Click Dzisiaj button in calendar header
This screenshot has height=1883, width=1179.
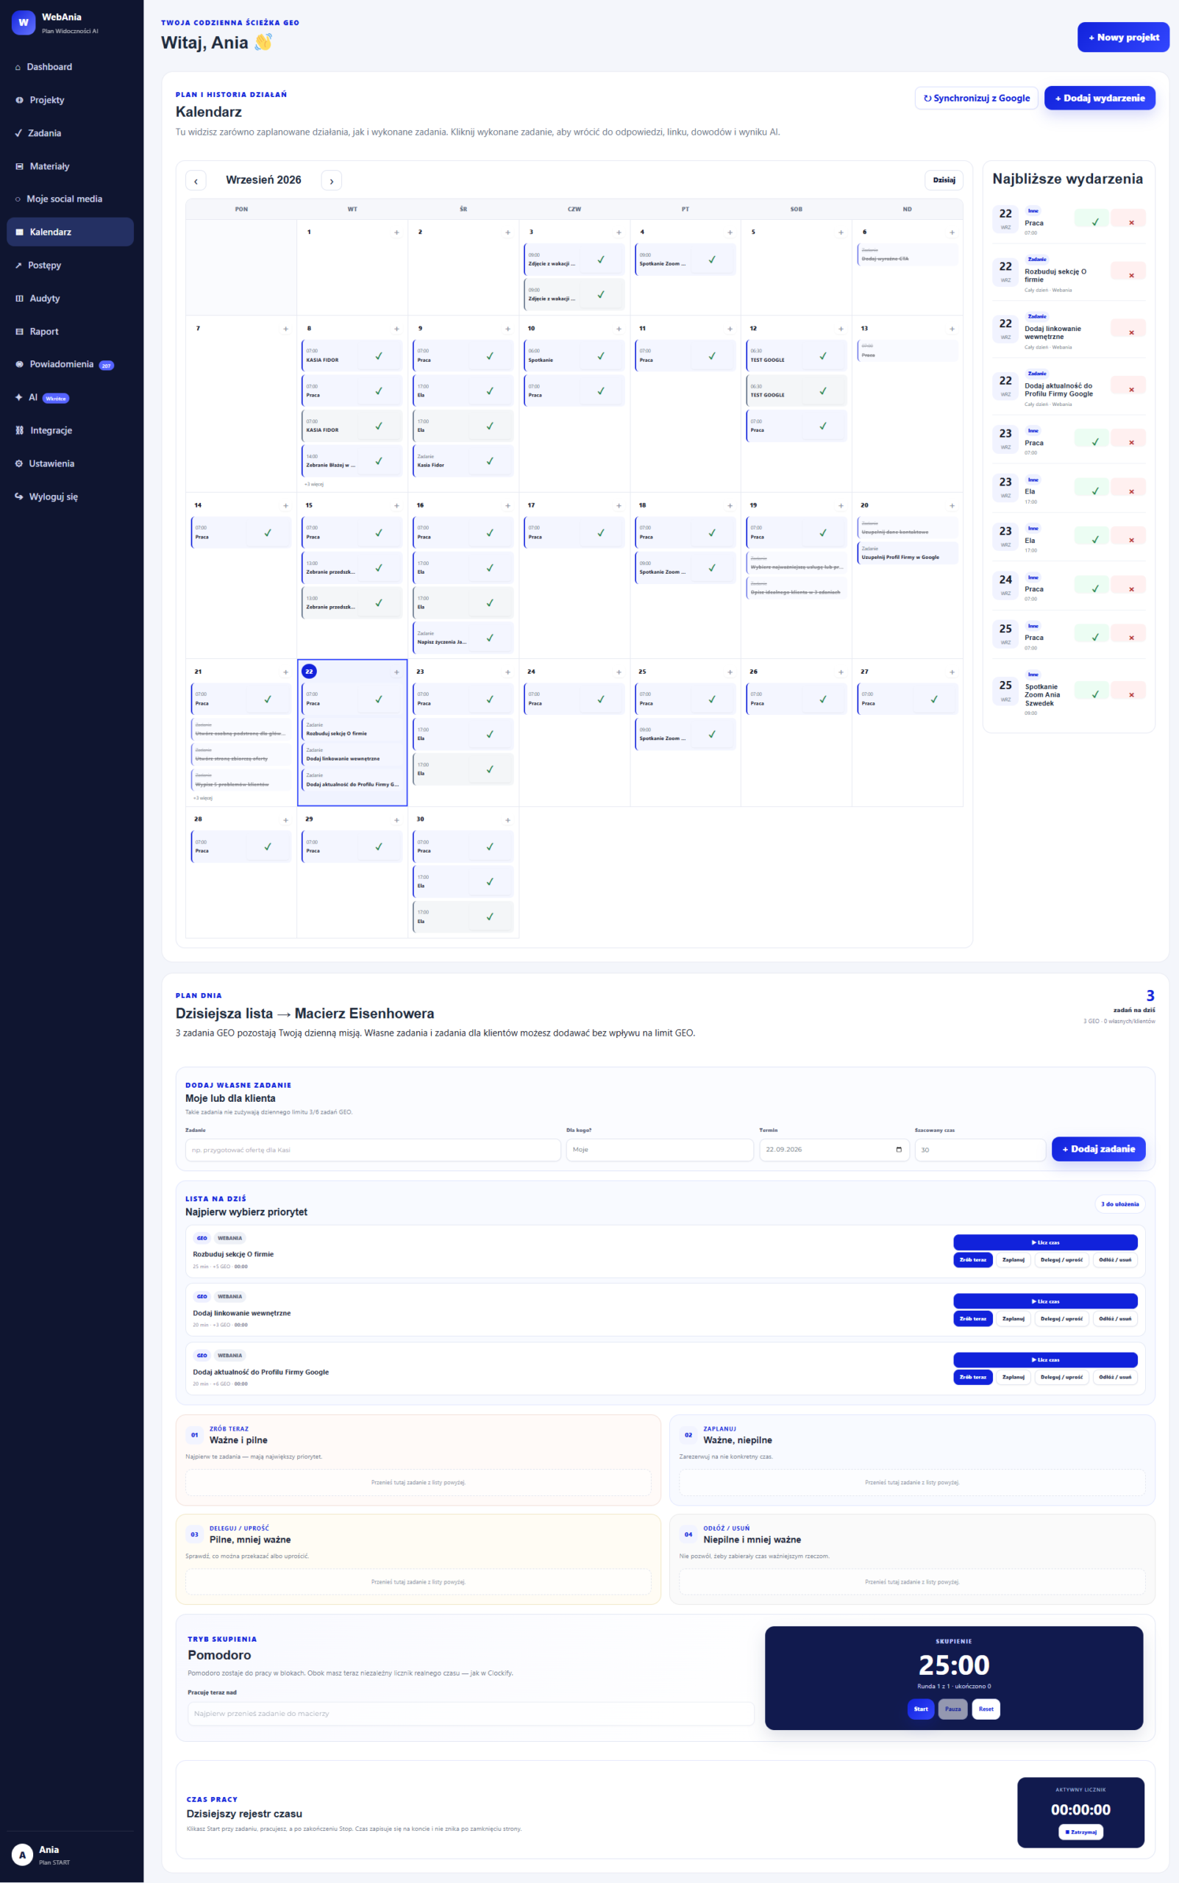[x=944, y=180]
